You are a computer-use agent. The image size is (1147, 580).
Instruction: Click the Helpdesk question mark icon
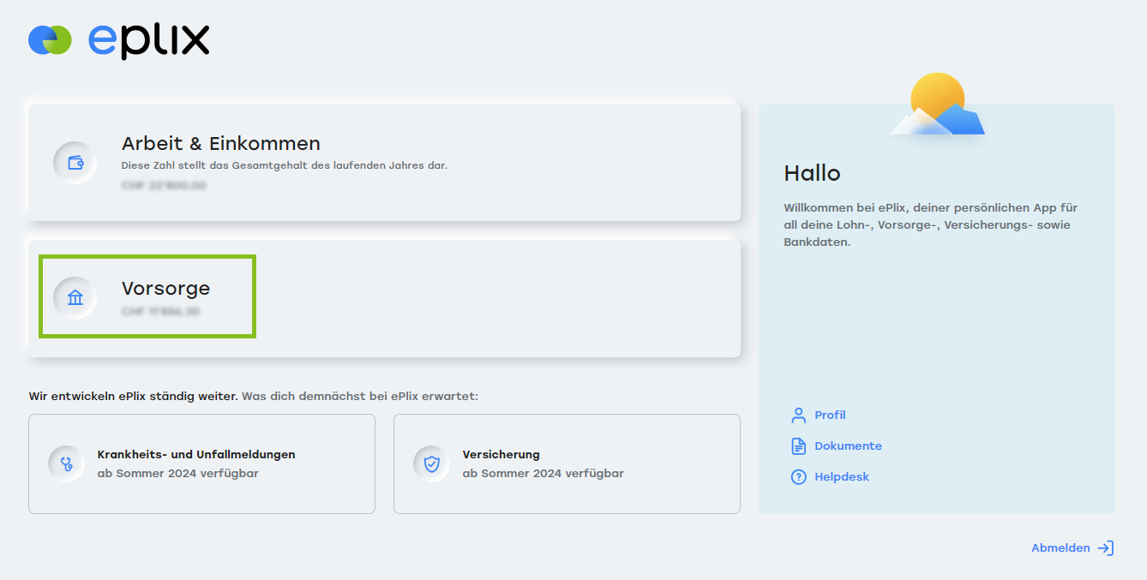798,477
